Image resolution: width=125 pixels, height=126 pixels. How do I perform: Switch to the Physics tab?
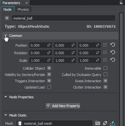coord(23,9)
